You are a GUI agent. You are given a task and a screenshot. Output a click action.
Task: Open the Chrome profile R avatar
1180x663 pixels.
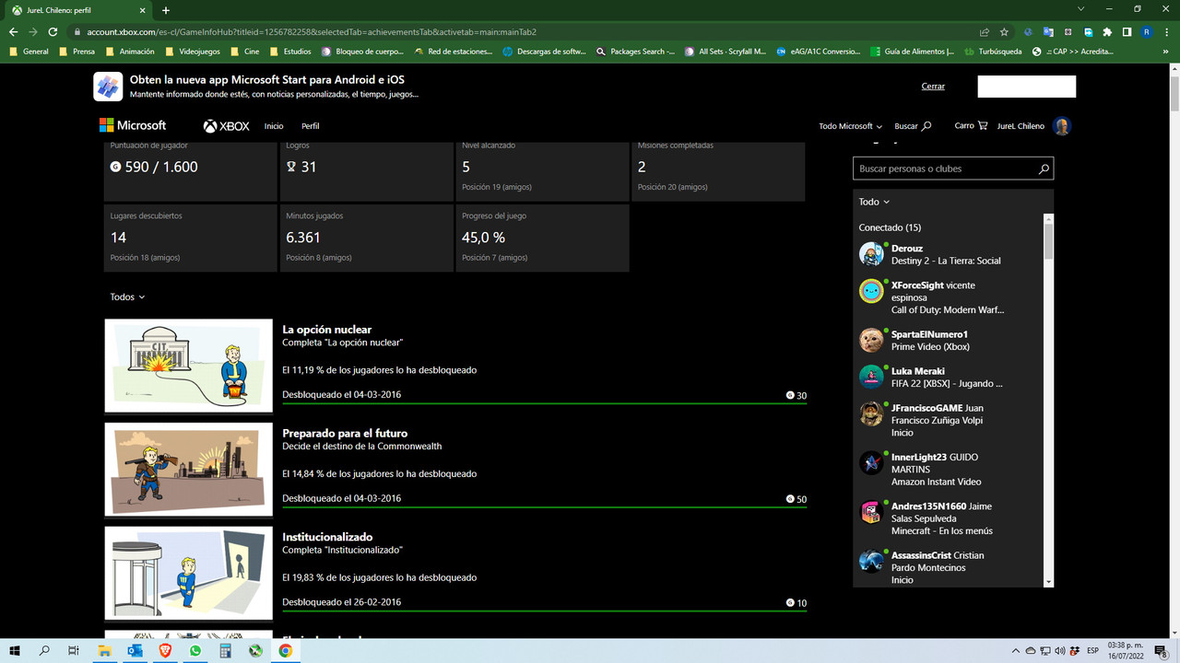(1146, 31)
